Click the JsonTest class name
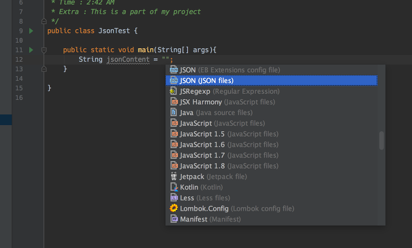The height and width of the screenshot is (248, 412). [x=114, y=31]
